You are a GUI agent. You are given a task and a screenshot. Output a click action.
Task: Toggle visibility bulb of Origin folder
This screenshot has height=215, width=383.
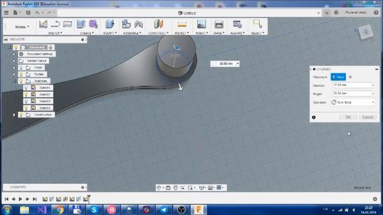(21, 67)
